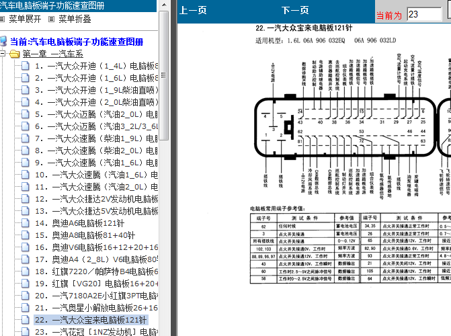Click the computer icon beside 当前:汽车电脑板端子功能速查图册
The width and height of the screenshot is (451, 336).
point(3,41)
